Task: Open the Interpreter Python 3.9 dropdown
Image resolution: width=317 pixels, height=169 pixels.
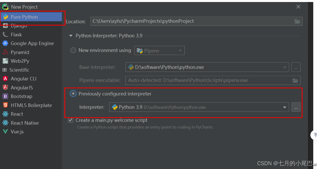Action: coord(199,107)
